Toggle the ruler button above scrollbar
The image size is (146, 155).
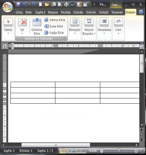[x=142, y=46]
